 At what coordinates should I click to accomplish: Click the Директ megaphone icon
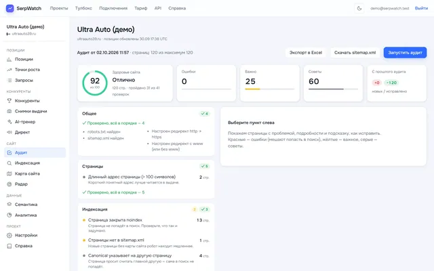9,132
